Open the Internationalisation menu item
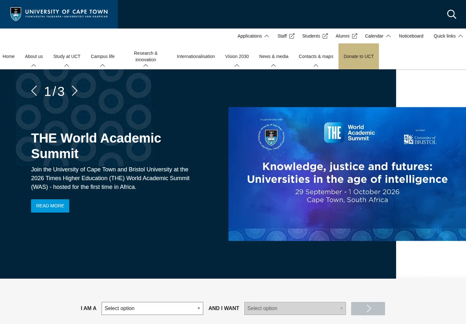 click(196, 56)
